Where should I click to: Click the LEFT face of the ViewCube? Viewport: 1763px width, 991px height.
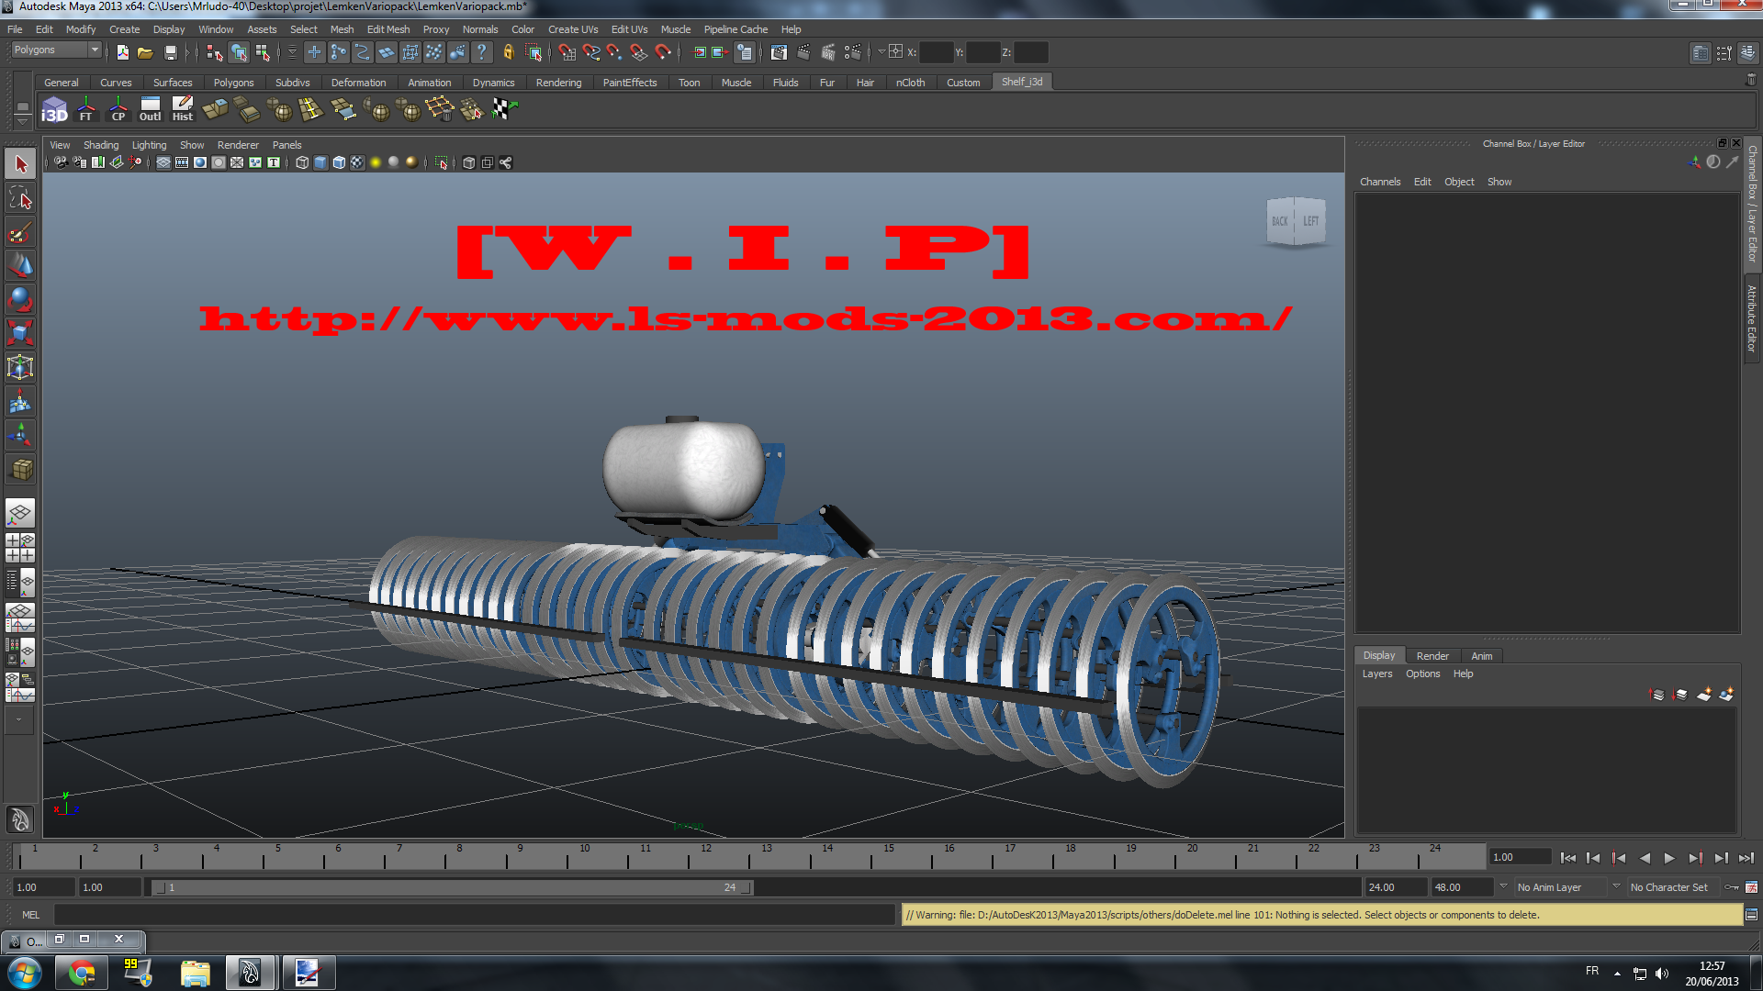[1310, 221]
